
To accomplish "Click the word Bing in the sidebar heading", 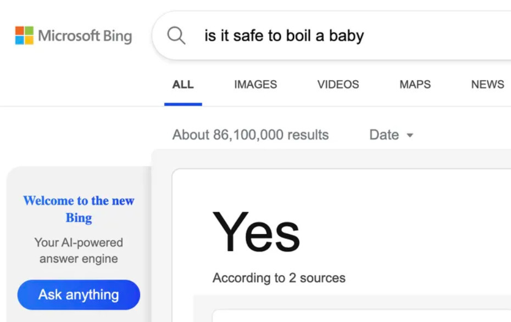I will [x=79, y=218].
